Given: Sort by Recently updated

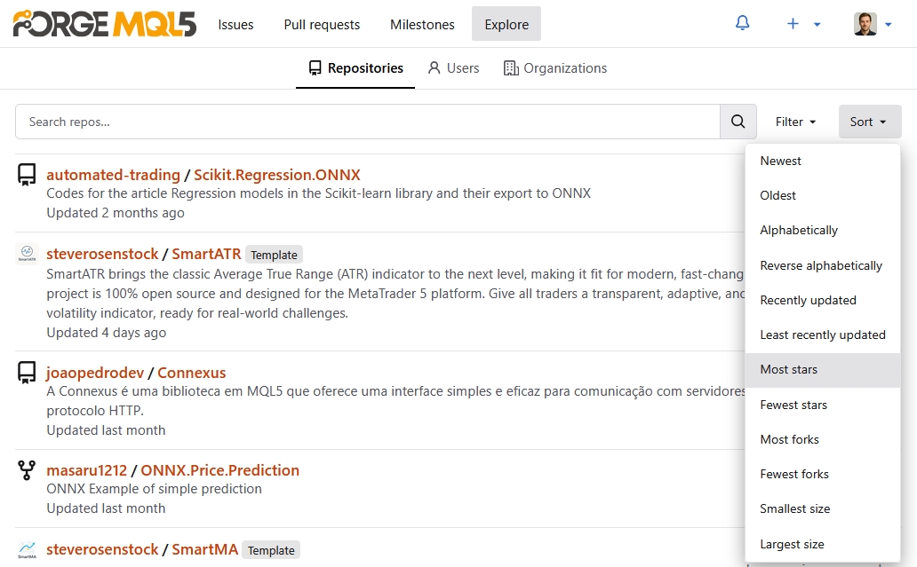Looking at the screenshot, I should 822,300.
